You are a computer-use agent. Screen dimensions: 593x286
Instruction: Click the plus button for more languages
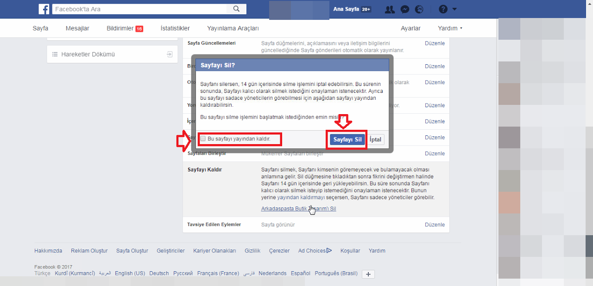click(x=368, y=274)
